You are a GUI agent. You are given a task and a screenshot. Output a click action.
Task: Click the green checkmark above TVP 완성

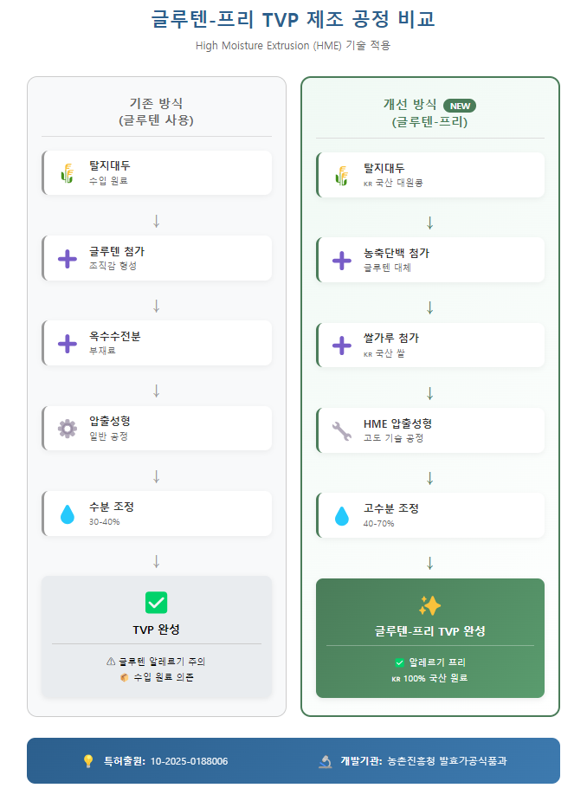157,603
